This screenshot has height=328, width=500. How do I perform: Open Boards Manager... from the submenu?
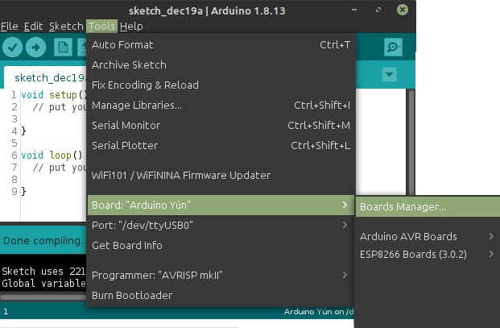pyautogui.click(x=403, y=206)
